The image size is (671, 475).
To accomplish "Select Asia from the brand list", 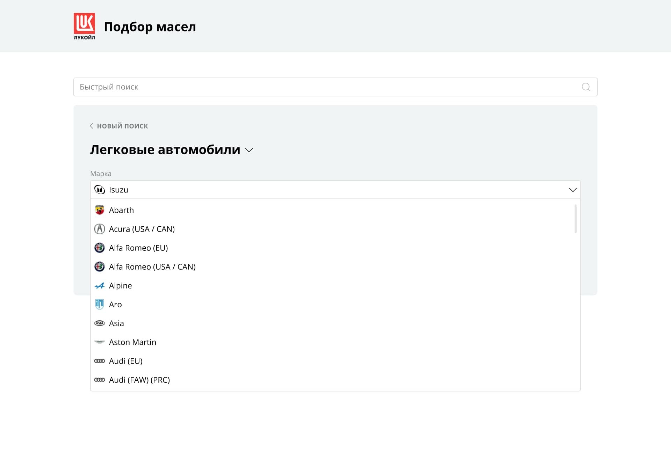I will [116, 323].
